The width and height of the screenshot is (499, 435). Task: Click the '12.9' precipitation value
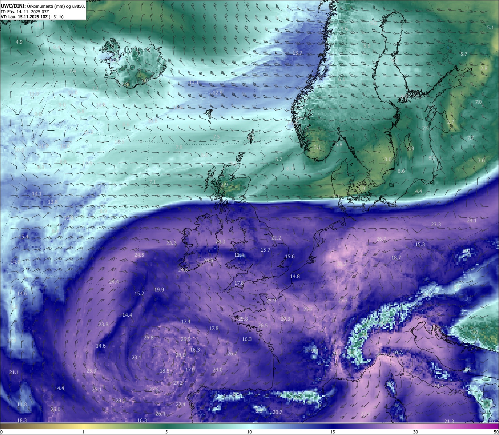218,92
